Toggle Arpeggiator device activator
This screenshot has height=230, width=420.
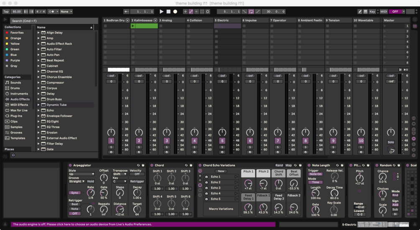(x=71, y=166)
